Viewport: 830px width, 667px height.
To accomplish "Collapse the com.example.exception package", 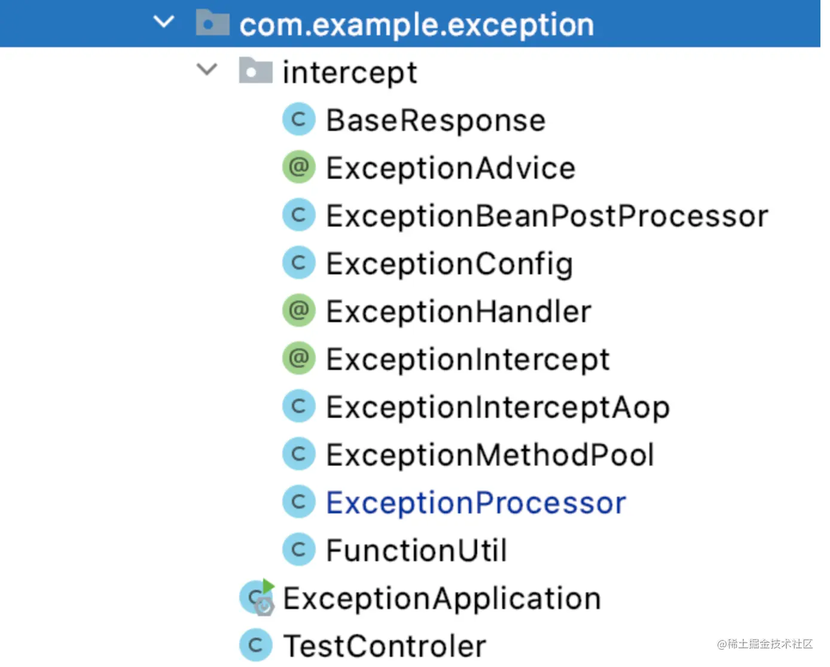I will point(163,23).
